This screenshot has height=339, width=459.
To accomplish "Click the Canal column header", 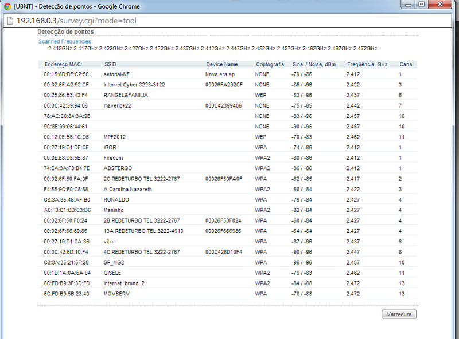I will 407,64.
